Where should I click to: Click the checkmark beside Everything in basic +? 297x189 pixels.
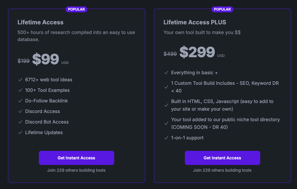(166, 72)
